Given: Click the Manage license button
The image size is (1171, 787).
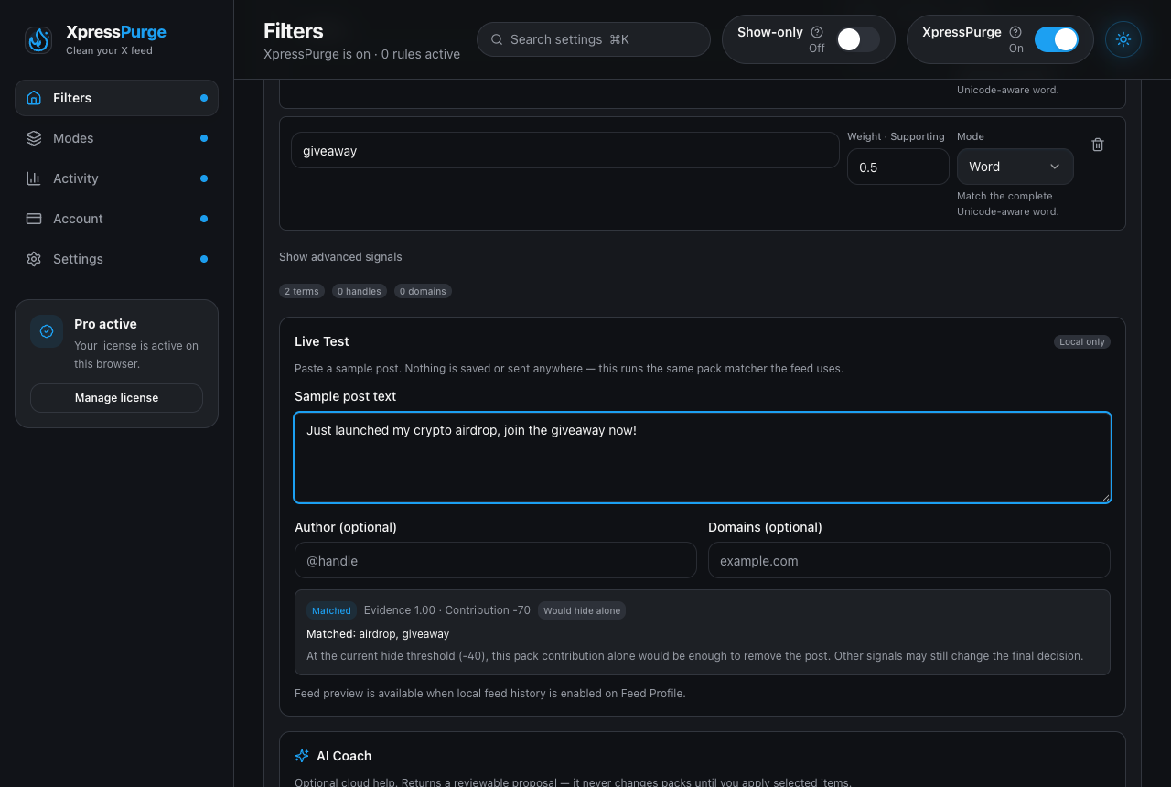Looking at the screenshot, I should 116,398.
